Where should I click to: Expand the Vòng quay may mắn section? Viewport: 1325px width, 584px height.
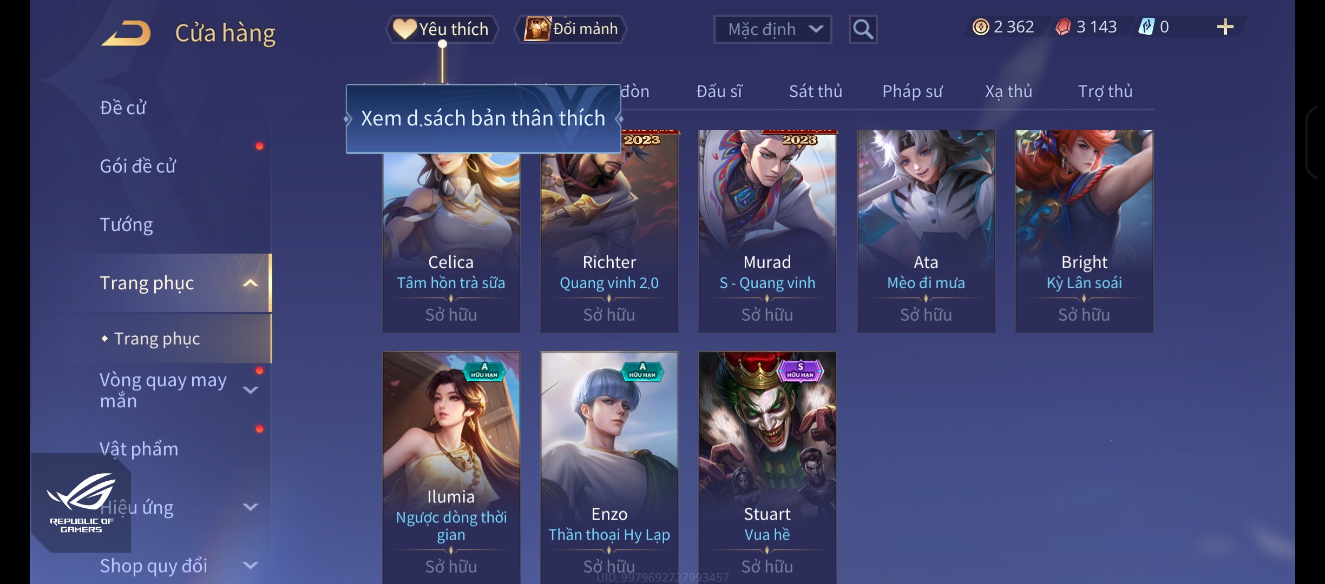250,390
